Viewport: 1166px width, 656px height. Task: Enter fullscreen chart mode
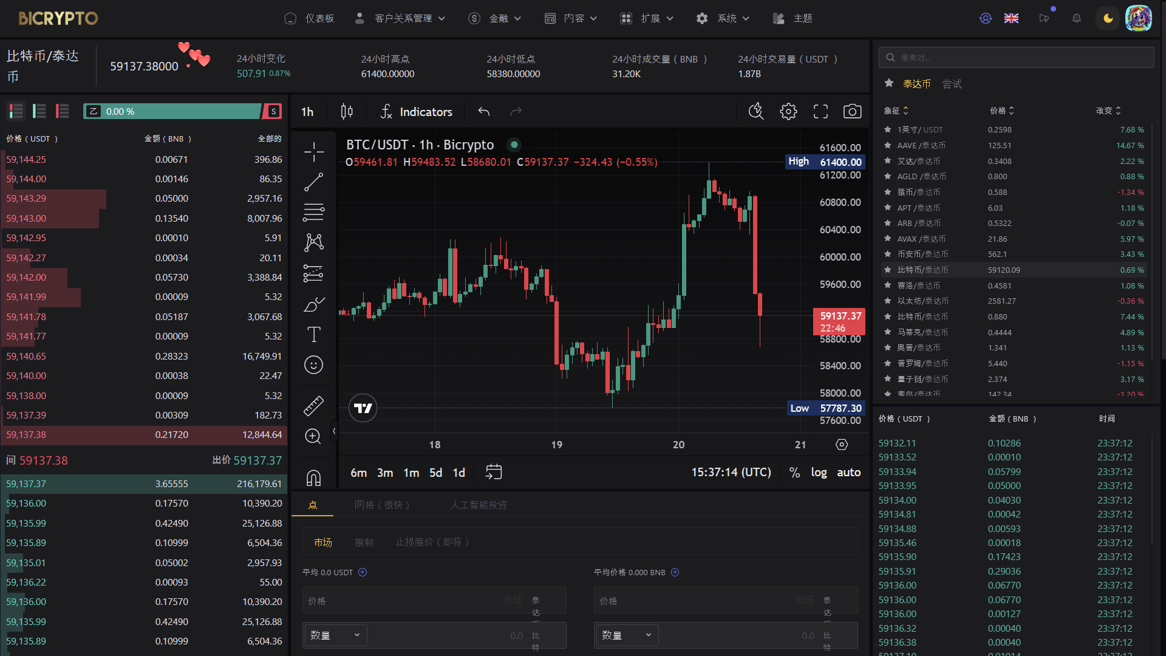point(820,112)
